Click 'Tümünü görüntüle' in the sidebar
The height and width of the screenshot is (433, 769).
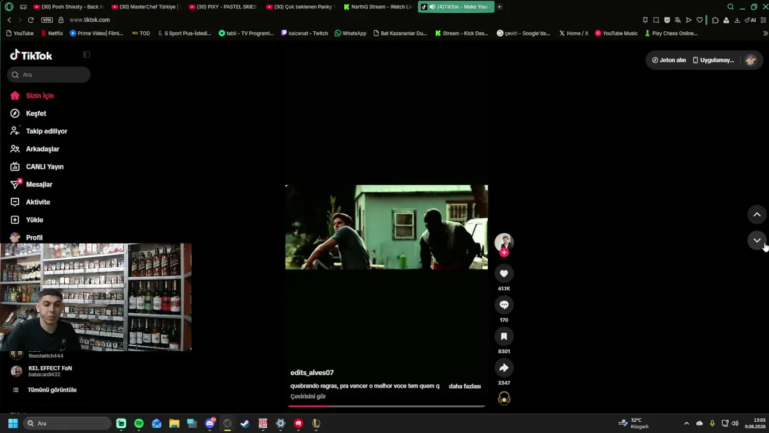(x=52, y=390)
